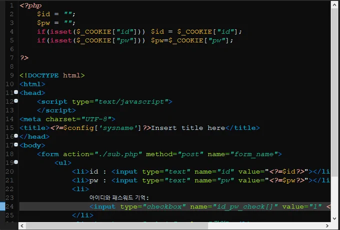Click '$pw=$_COOKIE["pw"];' assignment on line 5

[x=192, y=41]
